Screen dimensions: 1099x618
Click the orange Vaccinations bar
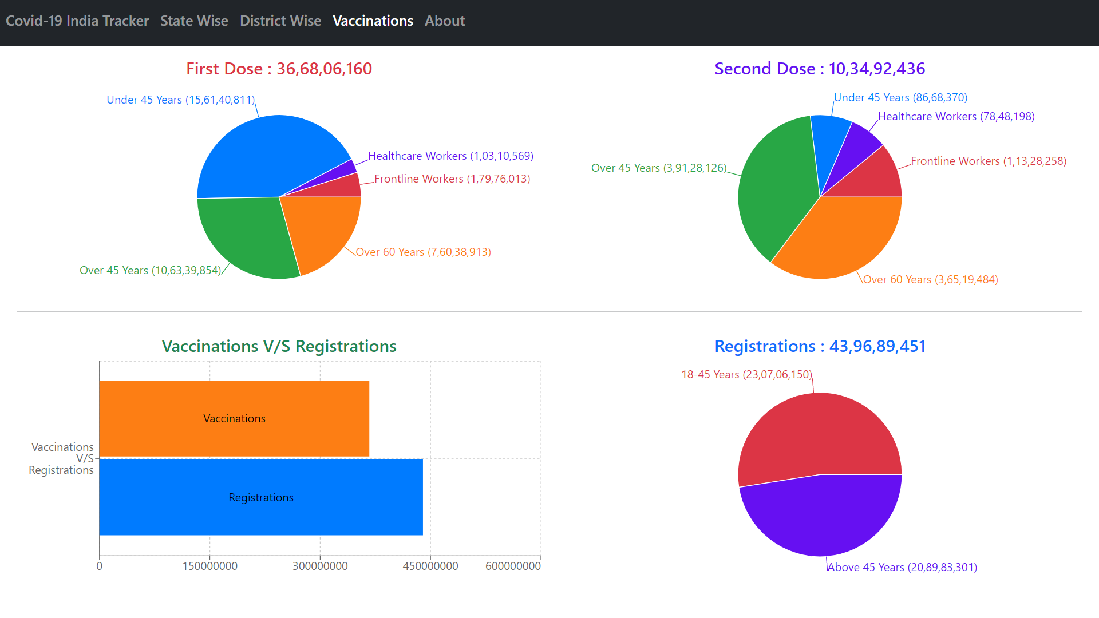coord(234,418)
